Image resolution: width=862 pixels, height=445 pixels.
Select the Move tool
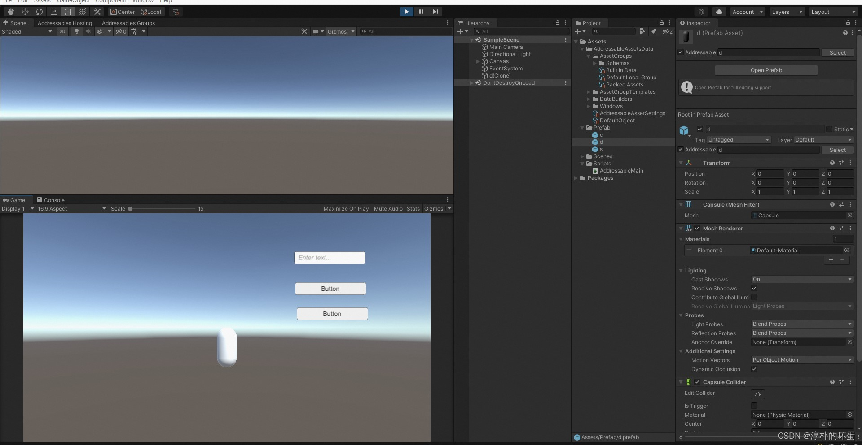point(25,12)
